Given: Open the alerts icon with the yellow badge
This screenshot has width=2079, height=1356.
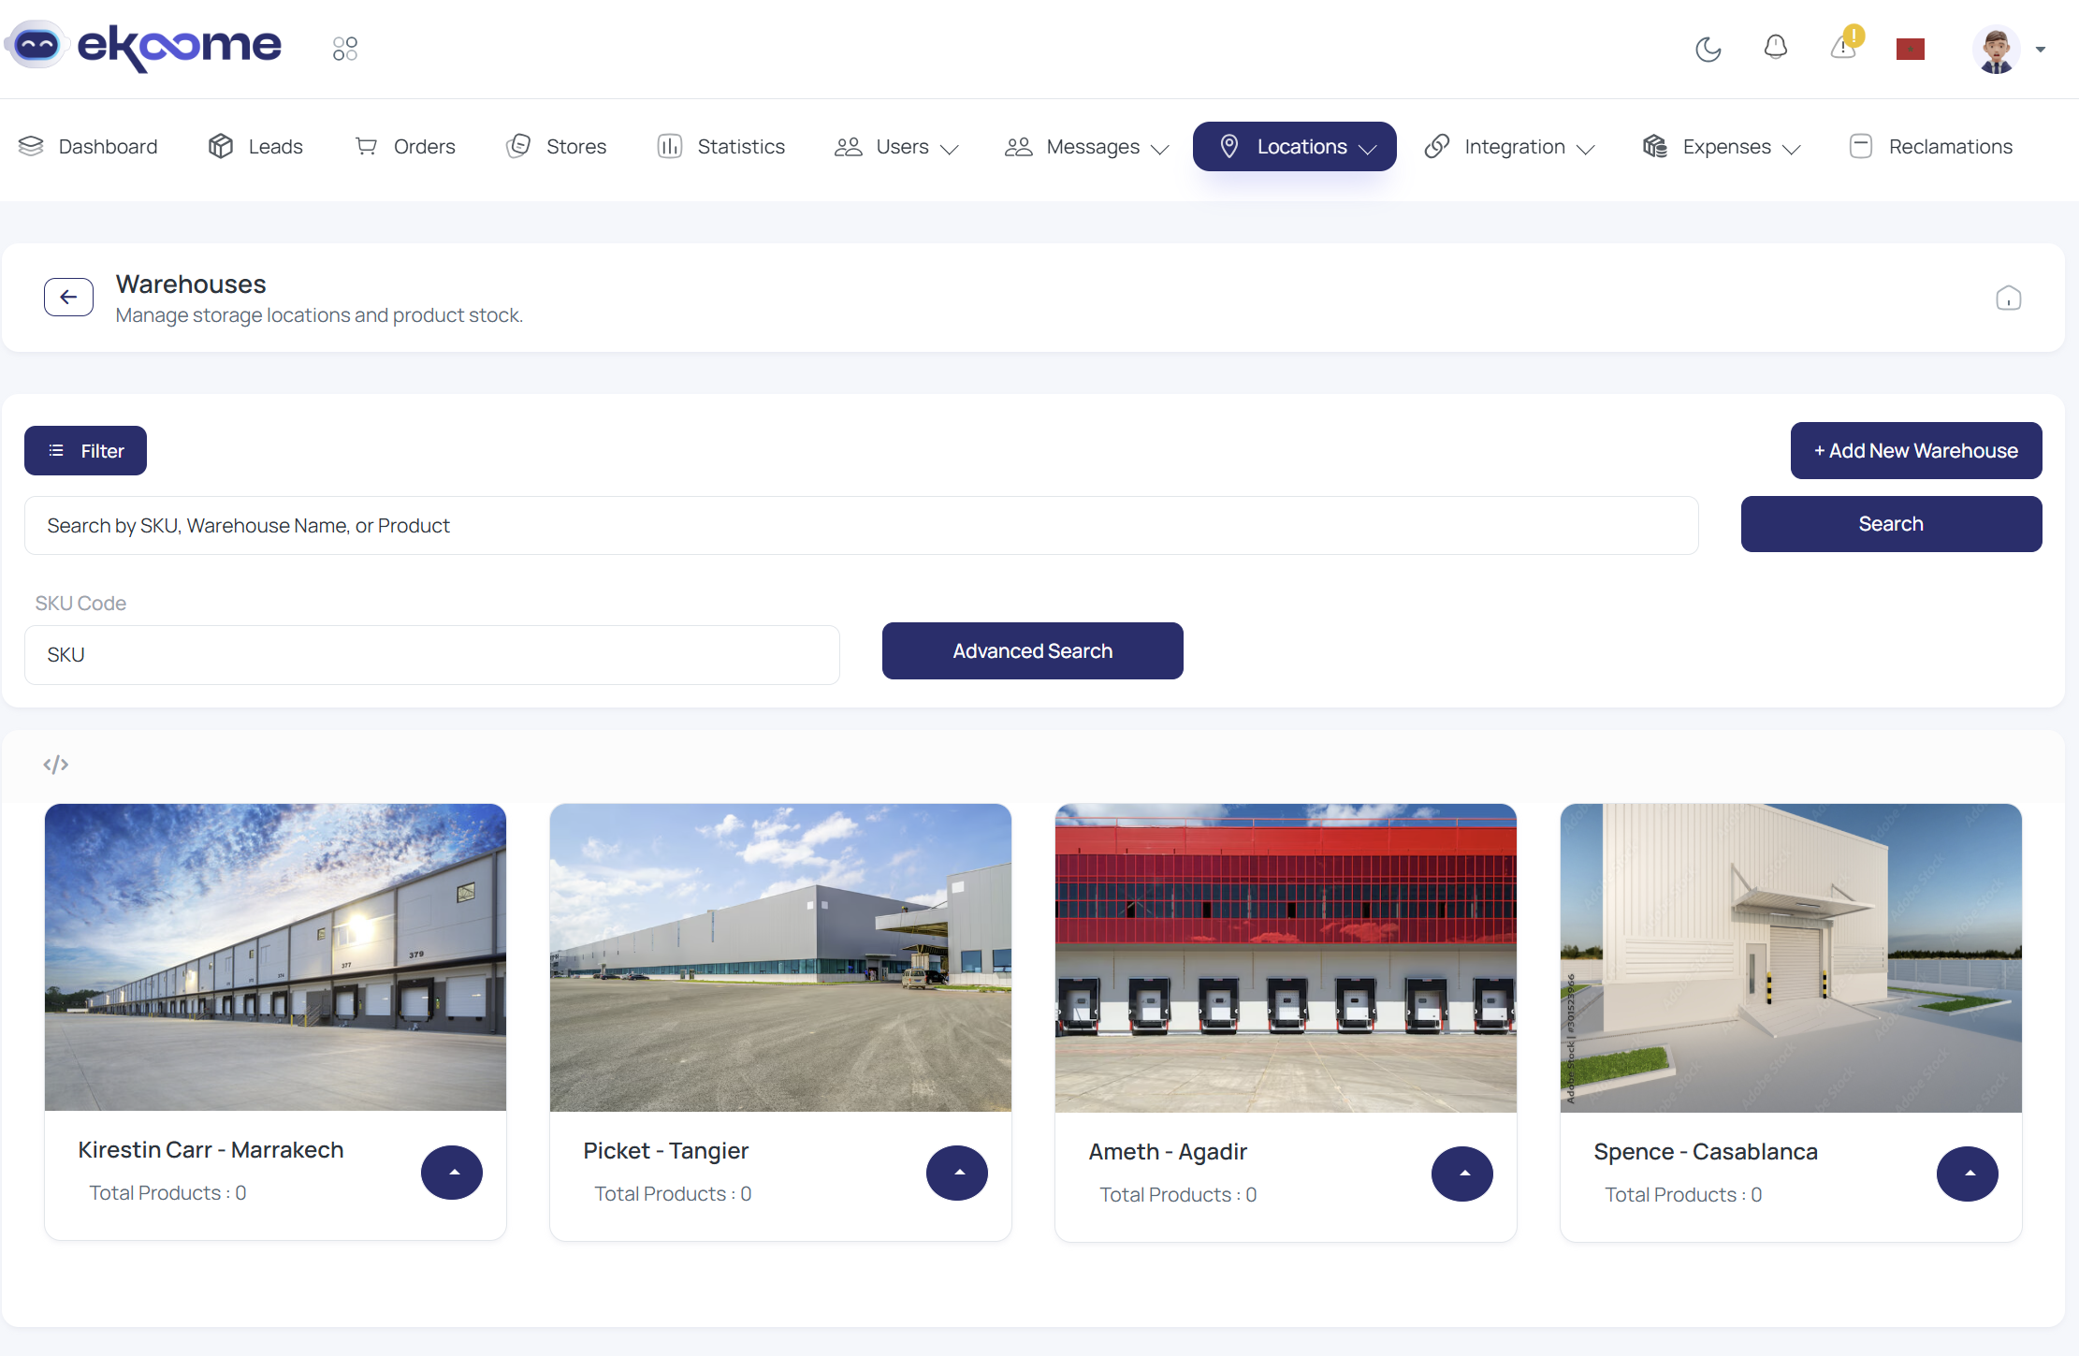Looking at the screenshot, I should click(1843, 47).
